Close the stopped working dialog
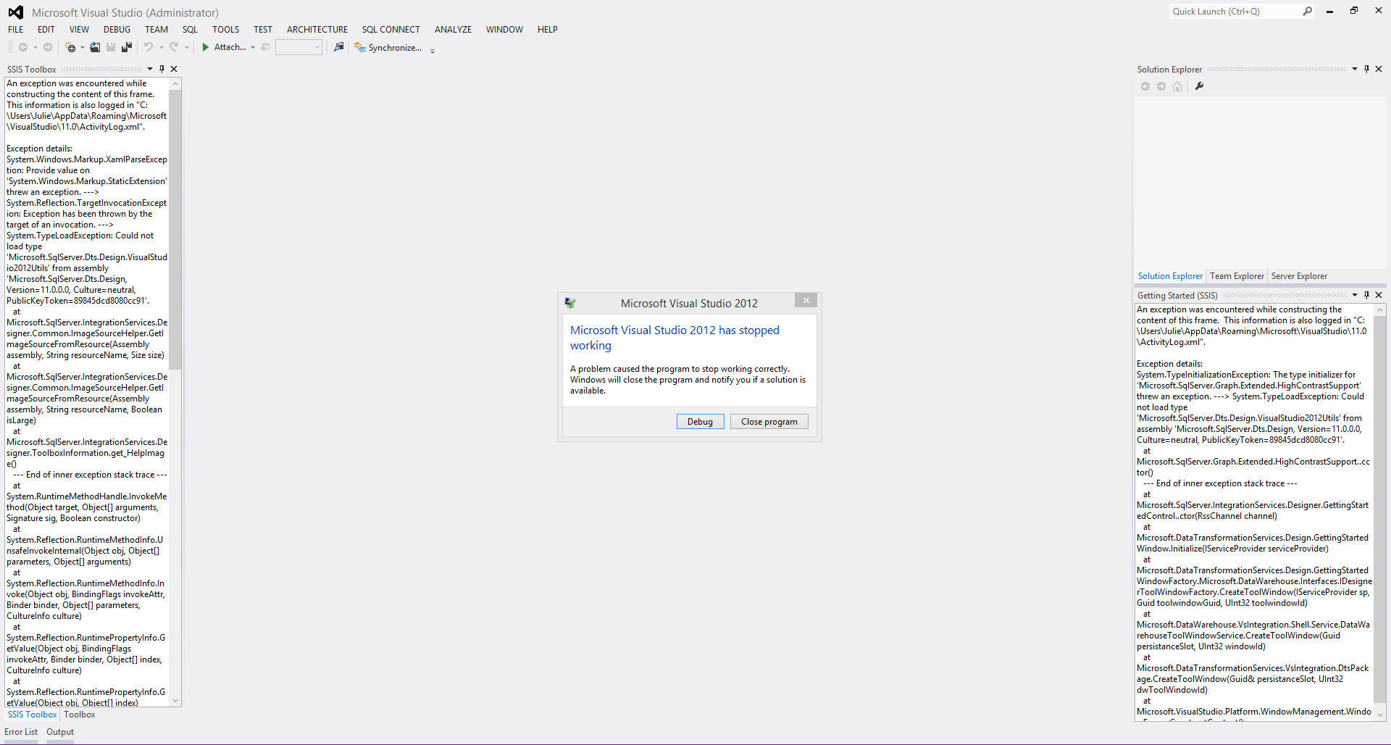The width and height of the screenshot is (1391, 745). (x=806, y=300)
